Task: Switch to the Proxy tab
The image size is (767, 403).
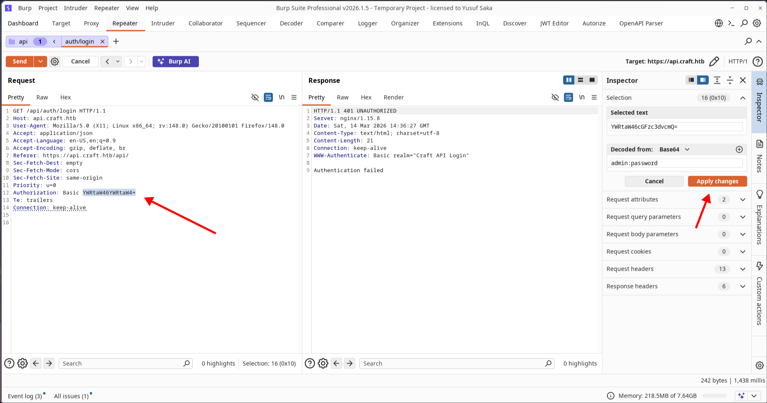Action: (91, 23)
